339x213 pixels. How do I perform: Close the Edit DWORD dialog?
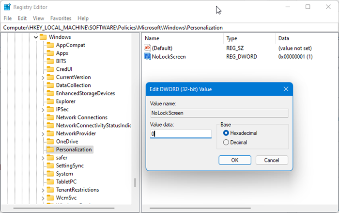[x=286, y=89]
